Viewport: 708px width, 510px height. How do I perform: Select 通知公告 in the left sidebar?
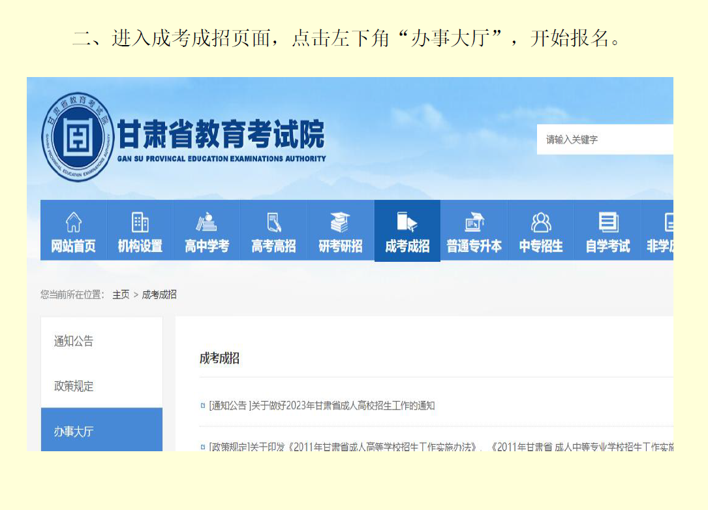click(x=74, y=341)
